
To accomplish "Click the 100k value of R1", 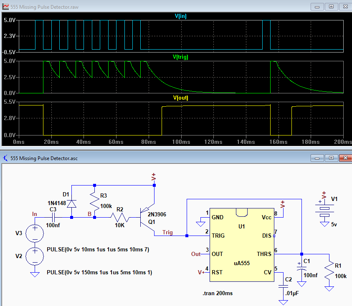I will point(341,276).
